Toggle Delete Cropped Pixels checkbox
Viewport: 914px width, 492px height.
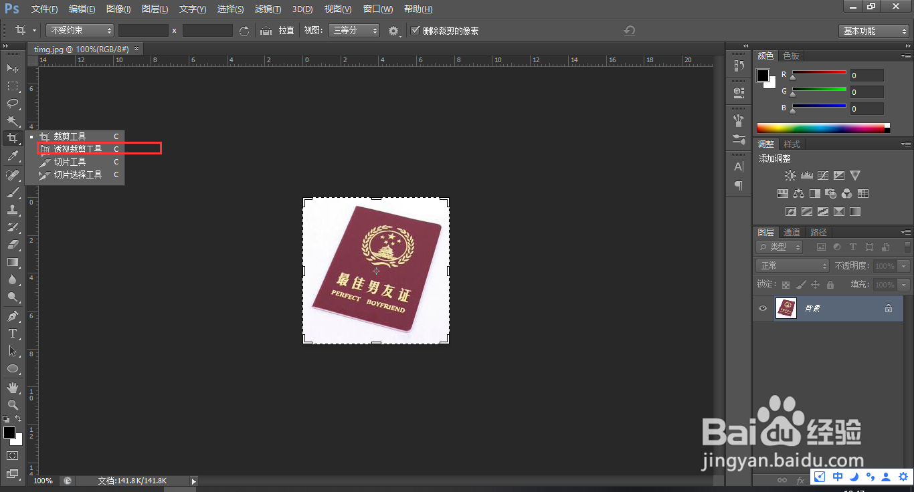pos(416,30)
